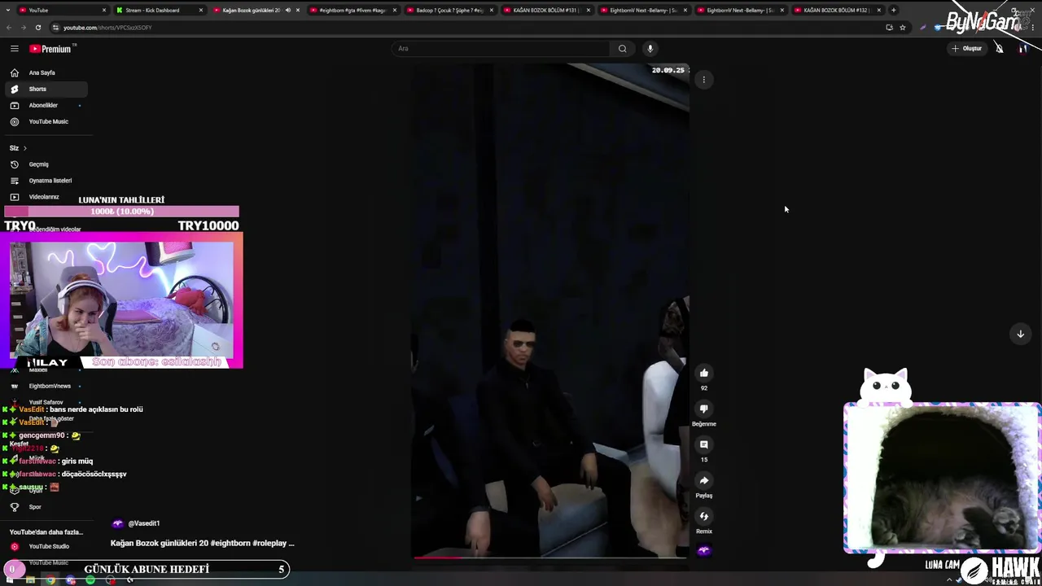Go to next Short with down arrow
Viewport: 1042px width, 586px height.
click(x=1020, y=334)
